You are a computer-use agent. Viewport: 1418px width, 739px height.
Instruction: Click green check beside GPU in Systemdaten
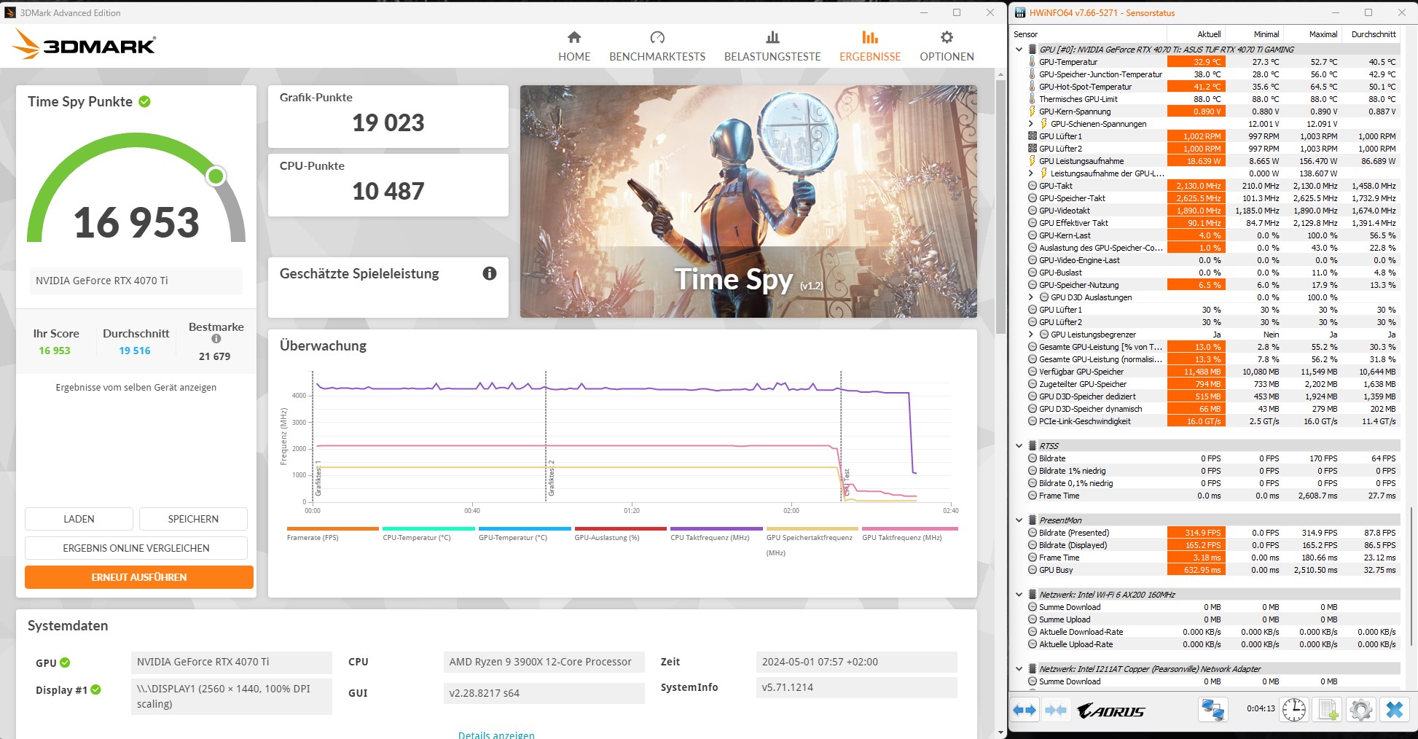pyautogui.click(x=65, y=662)
